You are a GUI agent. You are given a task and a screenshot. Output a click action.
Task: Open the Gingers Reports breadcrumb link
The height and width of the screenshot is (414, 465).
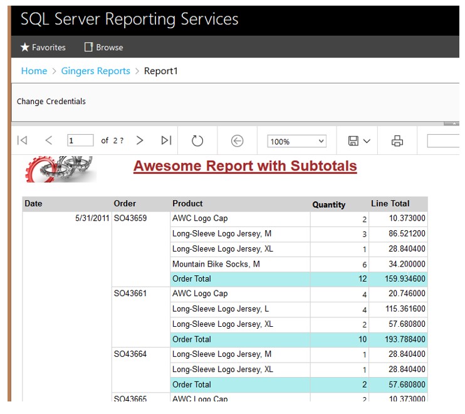point(95,71)
